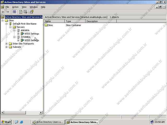The height and width of the screenshot is (125, 167).
Task: Select the Servers label in tree
Action: tap(21, 27)
